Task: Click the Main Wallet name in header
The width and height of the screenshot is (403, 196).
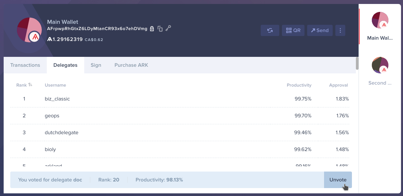Action: coord(63,22)
